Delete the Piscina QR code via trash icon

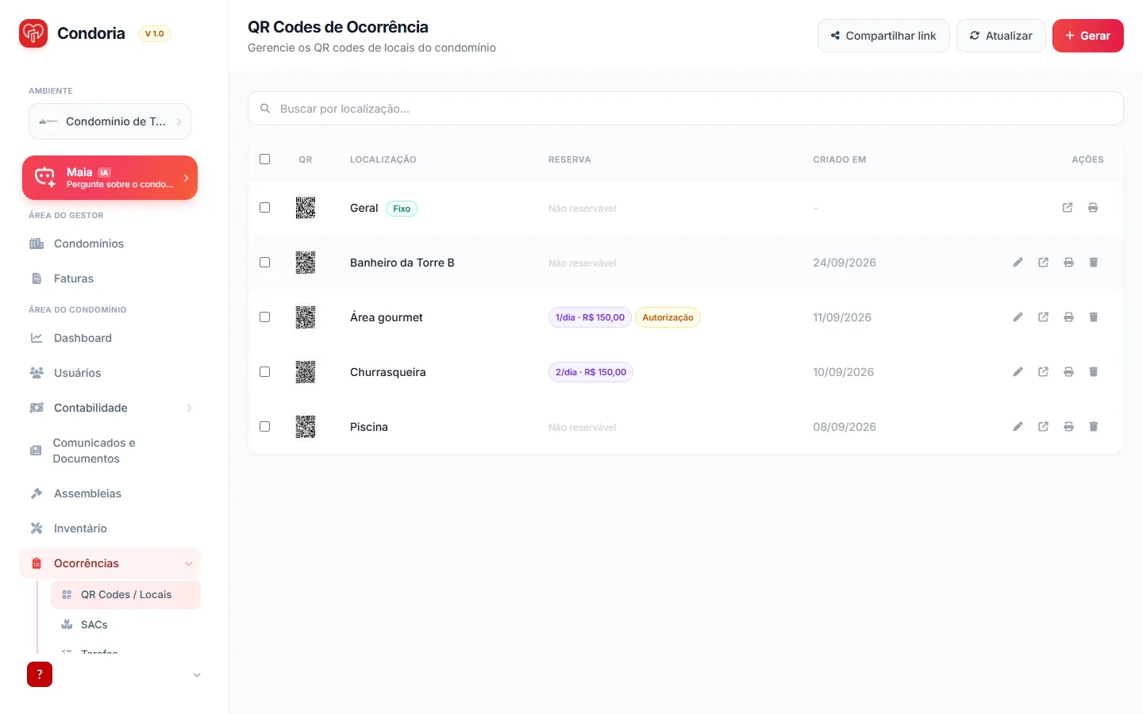coord(1094,427)
